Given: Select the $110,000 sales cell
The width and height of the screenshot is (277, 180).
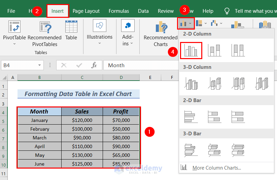Looking at the screenshot, I should click(82, 146).
